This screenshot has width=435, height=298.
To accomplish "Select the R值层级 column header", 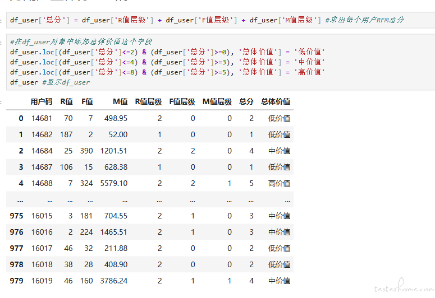I will [148, 102].
